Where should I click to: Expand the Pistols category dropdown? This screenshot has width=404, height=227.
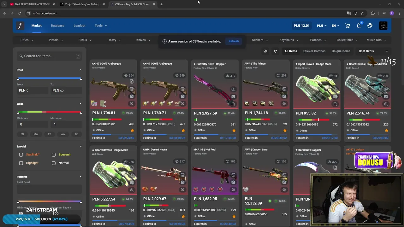(56, 40)
